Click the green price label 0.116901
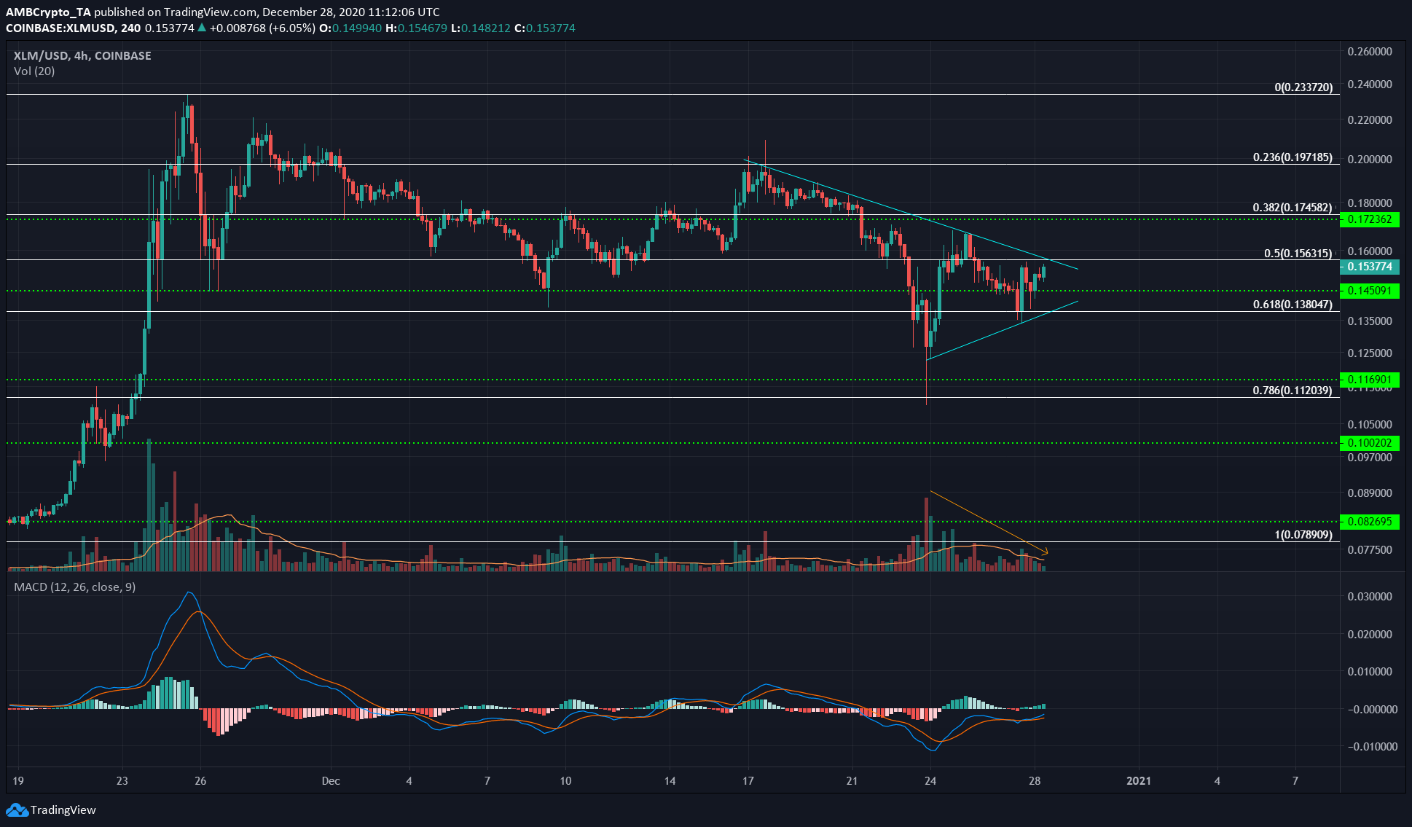Image resolution: width=1412 pixels, height=827 pixels. click(1370, 380)
